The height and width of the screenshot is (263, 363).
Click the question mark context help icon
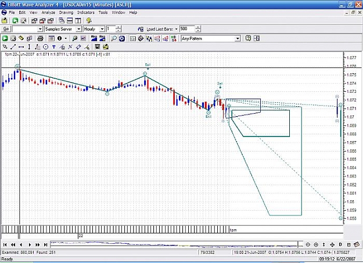click(x=248, y=38)
